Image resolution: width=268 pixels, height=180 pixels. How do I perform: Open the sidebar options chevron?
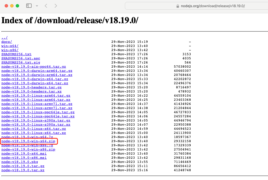point(37,6)
